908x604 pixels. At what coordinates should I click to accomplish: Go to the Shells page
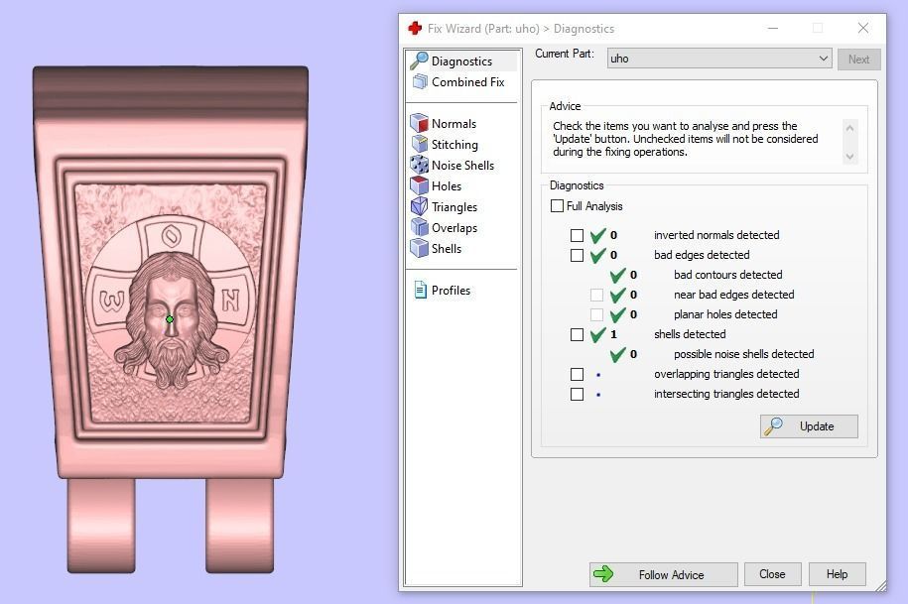(x=447, y=249)
